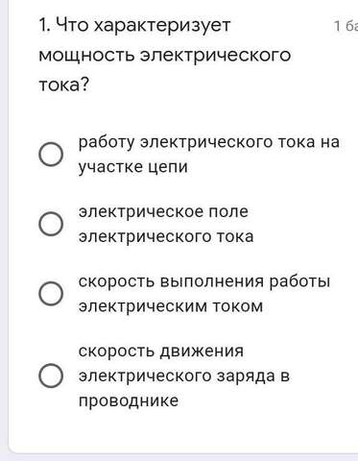Click the '1 ба' points label
The height and width of the screenshot is (461, 358).
(346, 26)
